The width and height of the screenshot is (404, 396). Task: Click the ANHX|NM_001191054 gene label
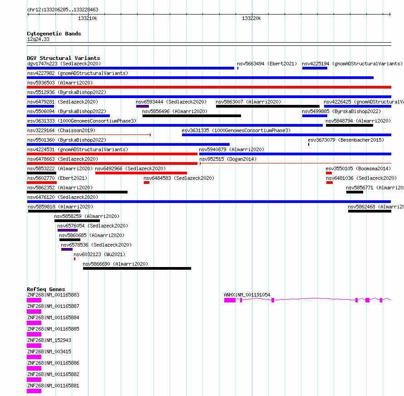pos(247,295)
